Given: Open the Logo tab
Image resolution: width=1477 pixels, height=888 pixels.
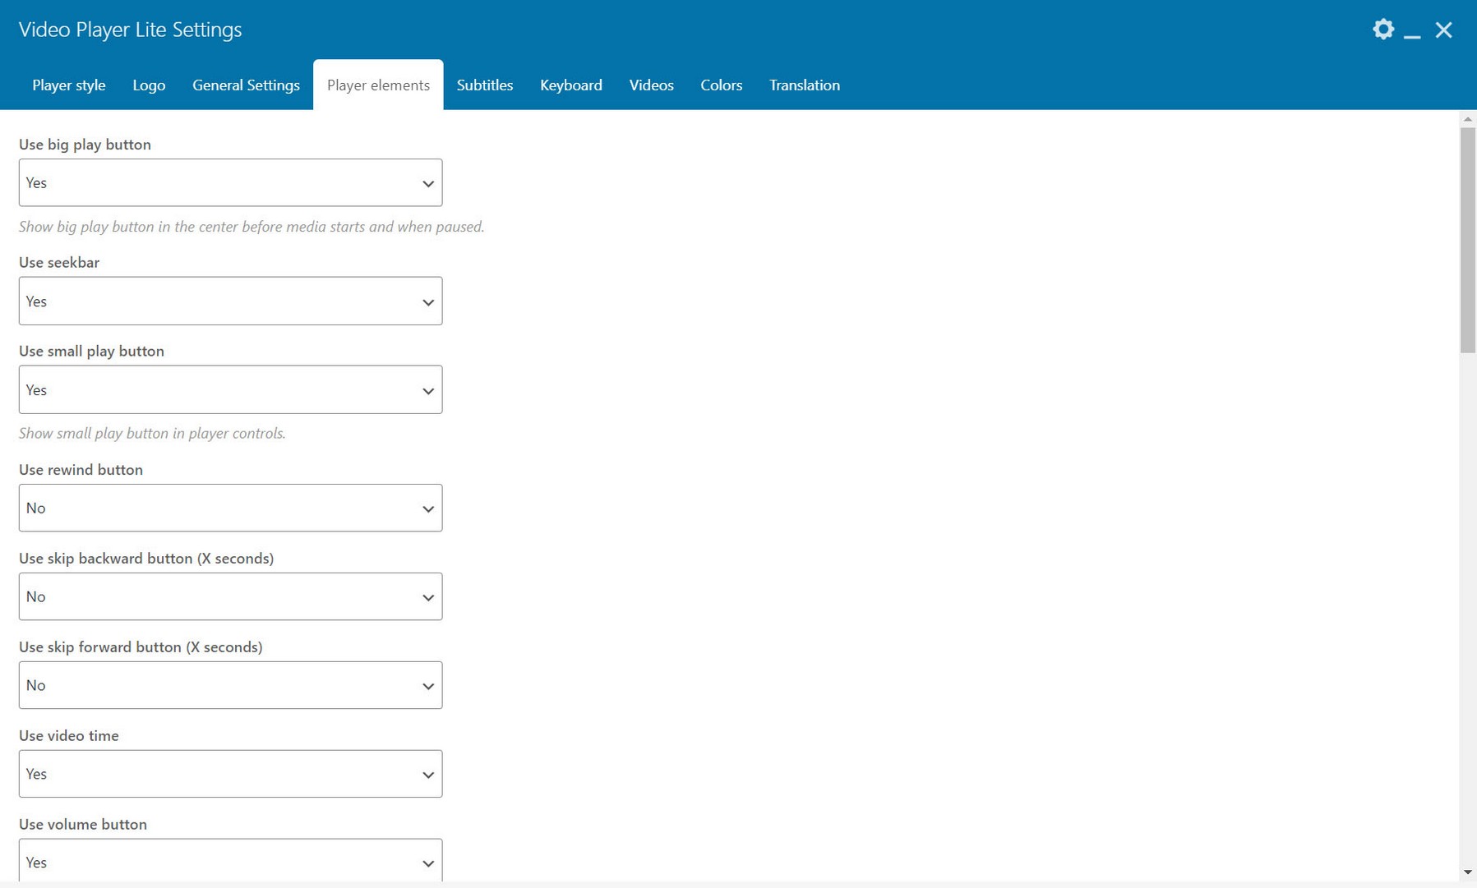Looking at the screenshot, I should click(149, 85).
